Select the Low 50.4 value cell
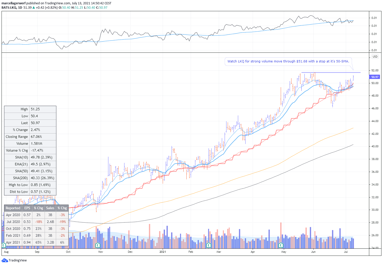This screenshot has width=383, height=265. coord(43,116)
